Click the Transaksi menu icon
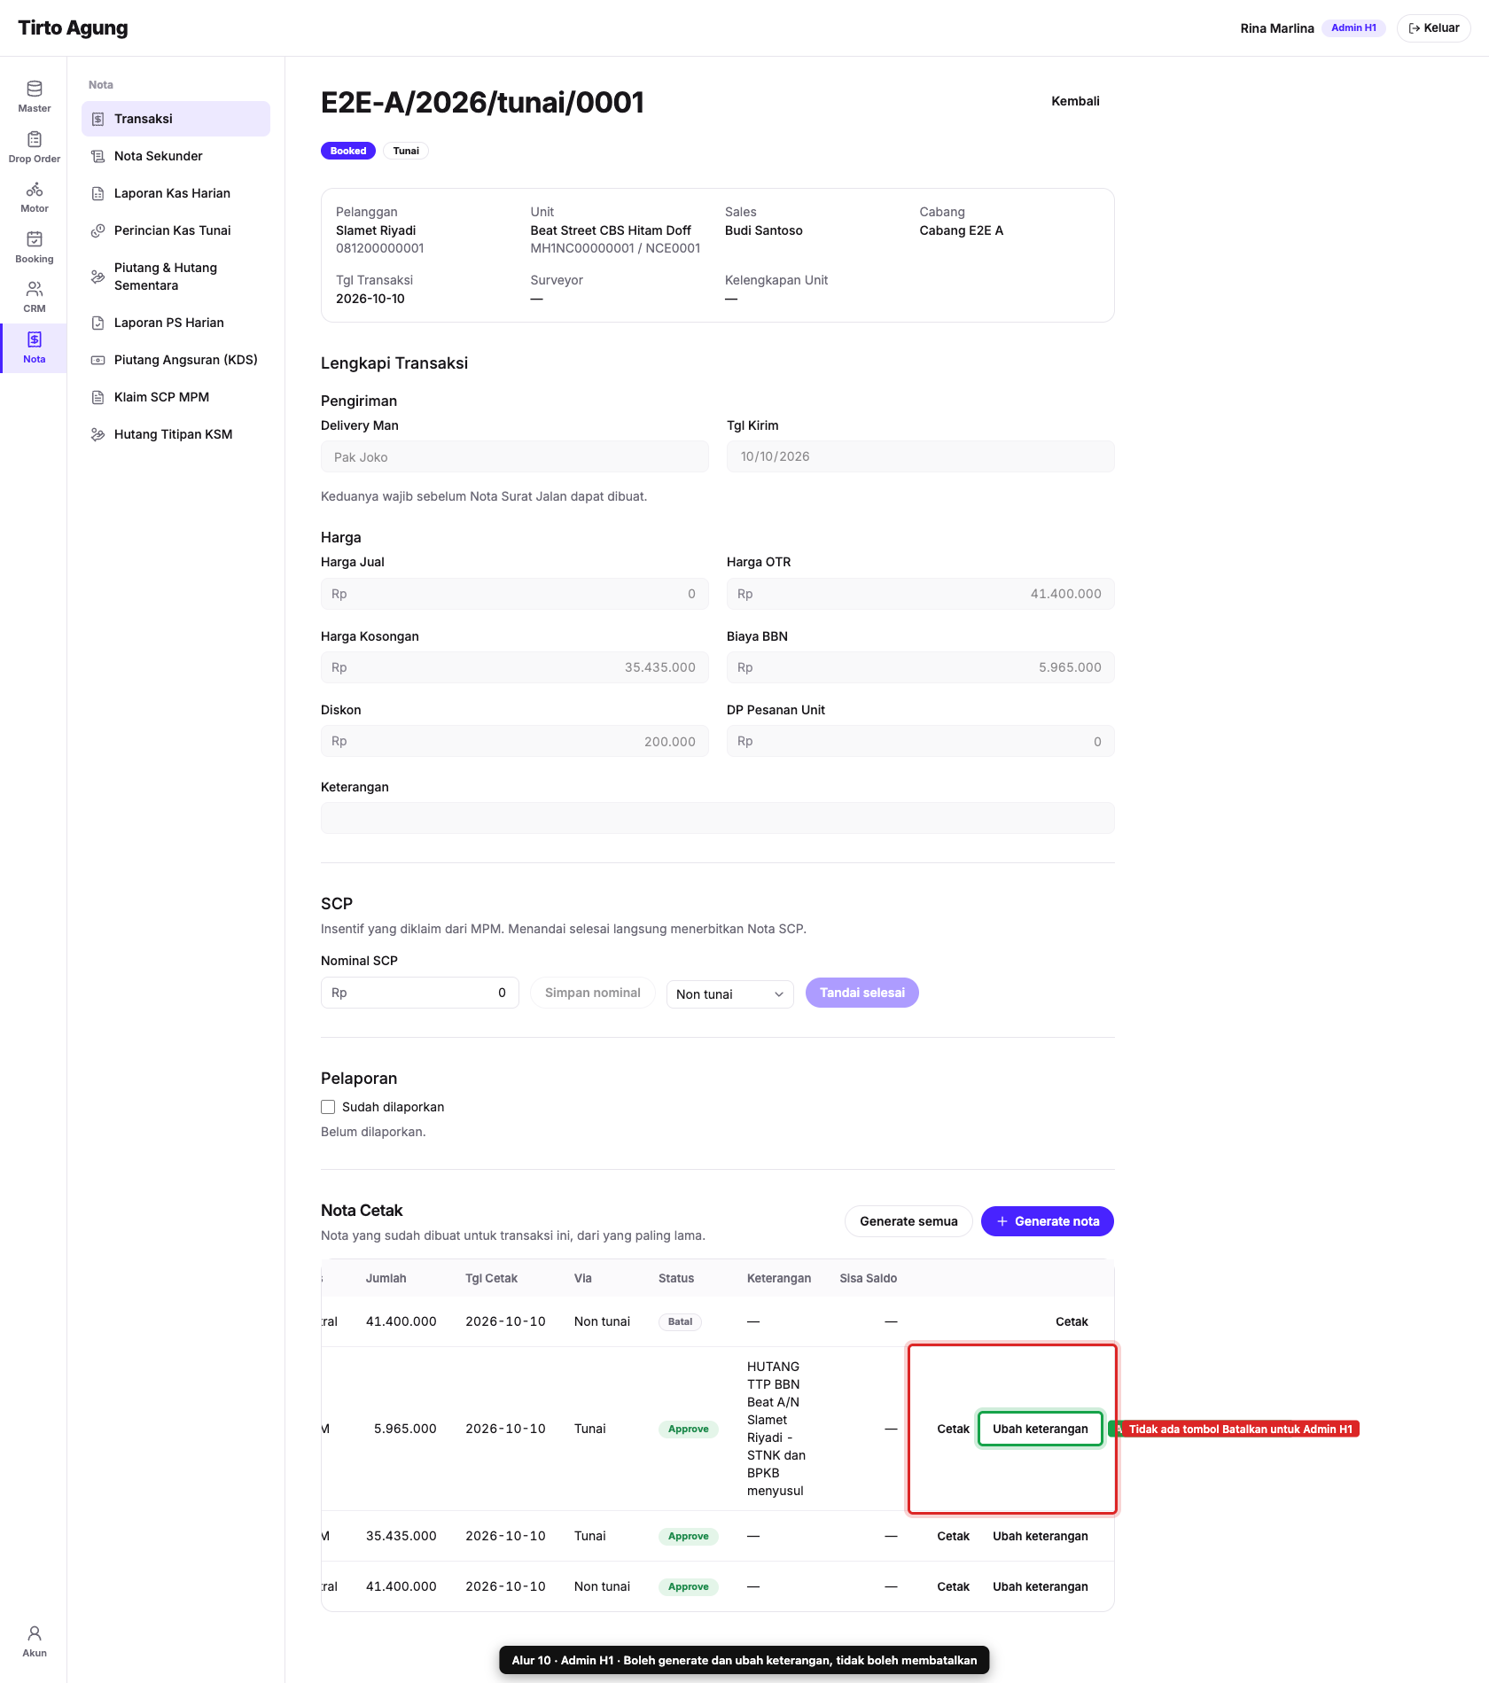This screenshot has width=1489, height=1683. (98, 119)
